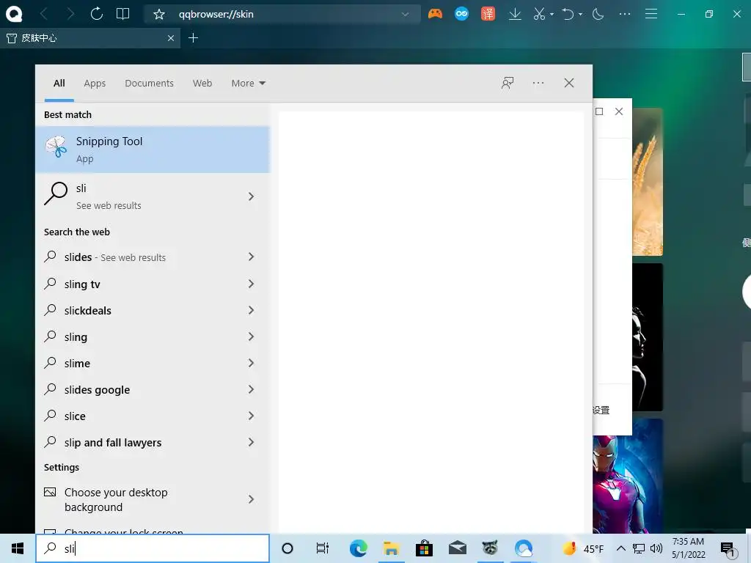The height and width of the screenshot is (563, 751).
Task: Click the volume speaker tray icon
Action: pos(656,548)
